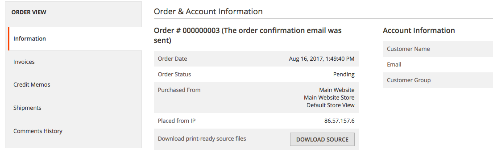
Task: Open the Credit Memos tab
Action: (75, 84)
